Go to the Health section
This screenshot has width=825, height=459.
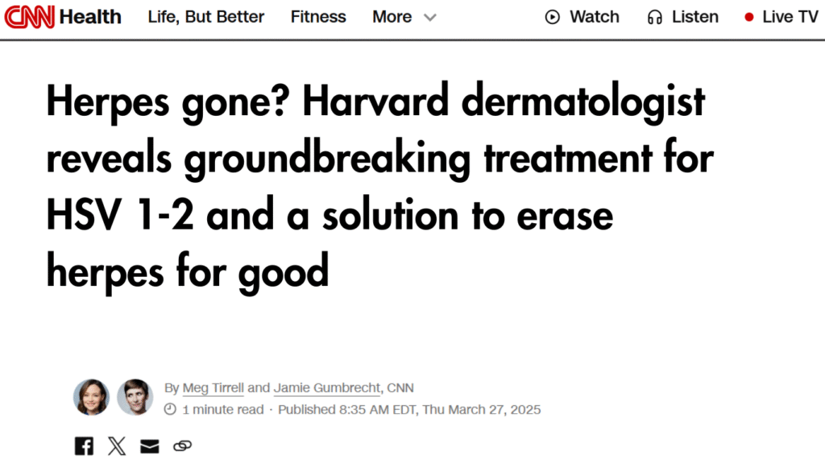pyautogui.click(x=90, y=17)
